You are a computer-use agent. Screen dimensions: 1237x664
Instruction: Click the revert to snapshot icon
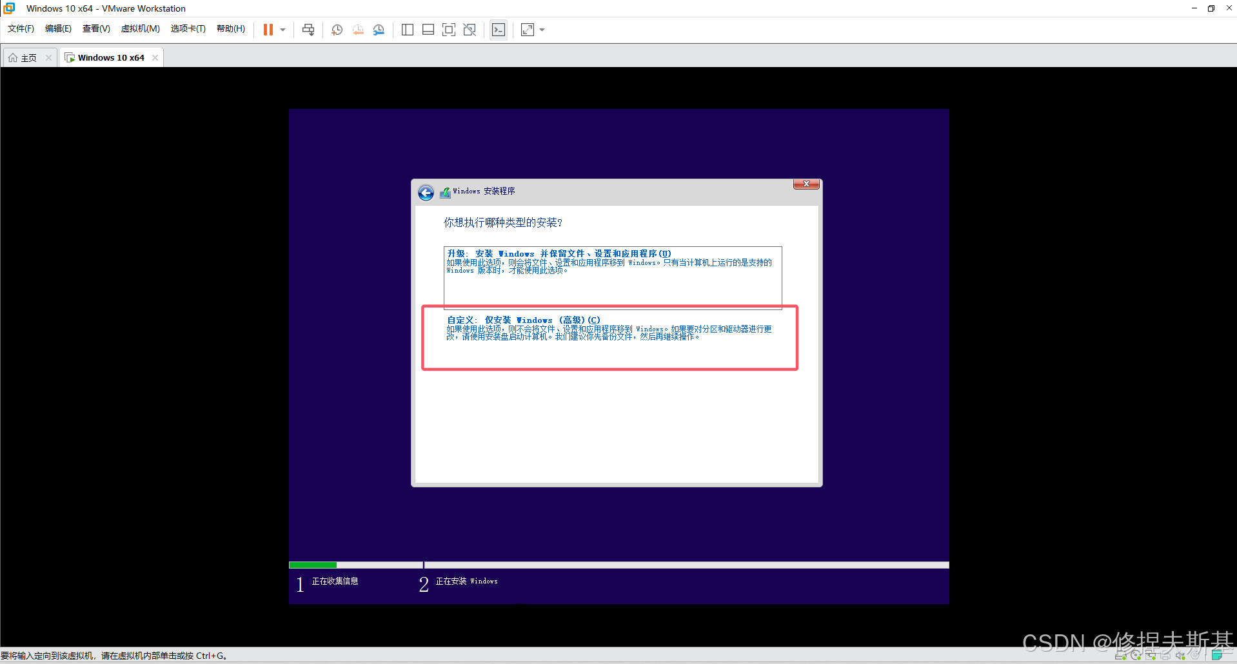point(358,30)
